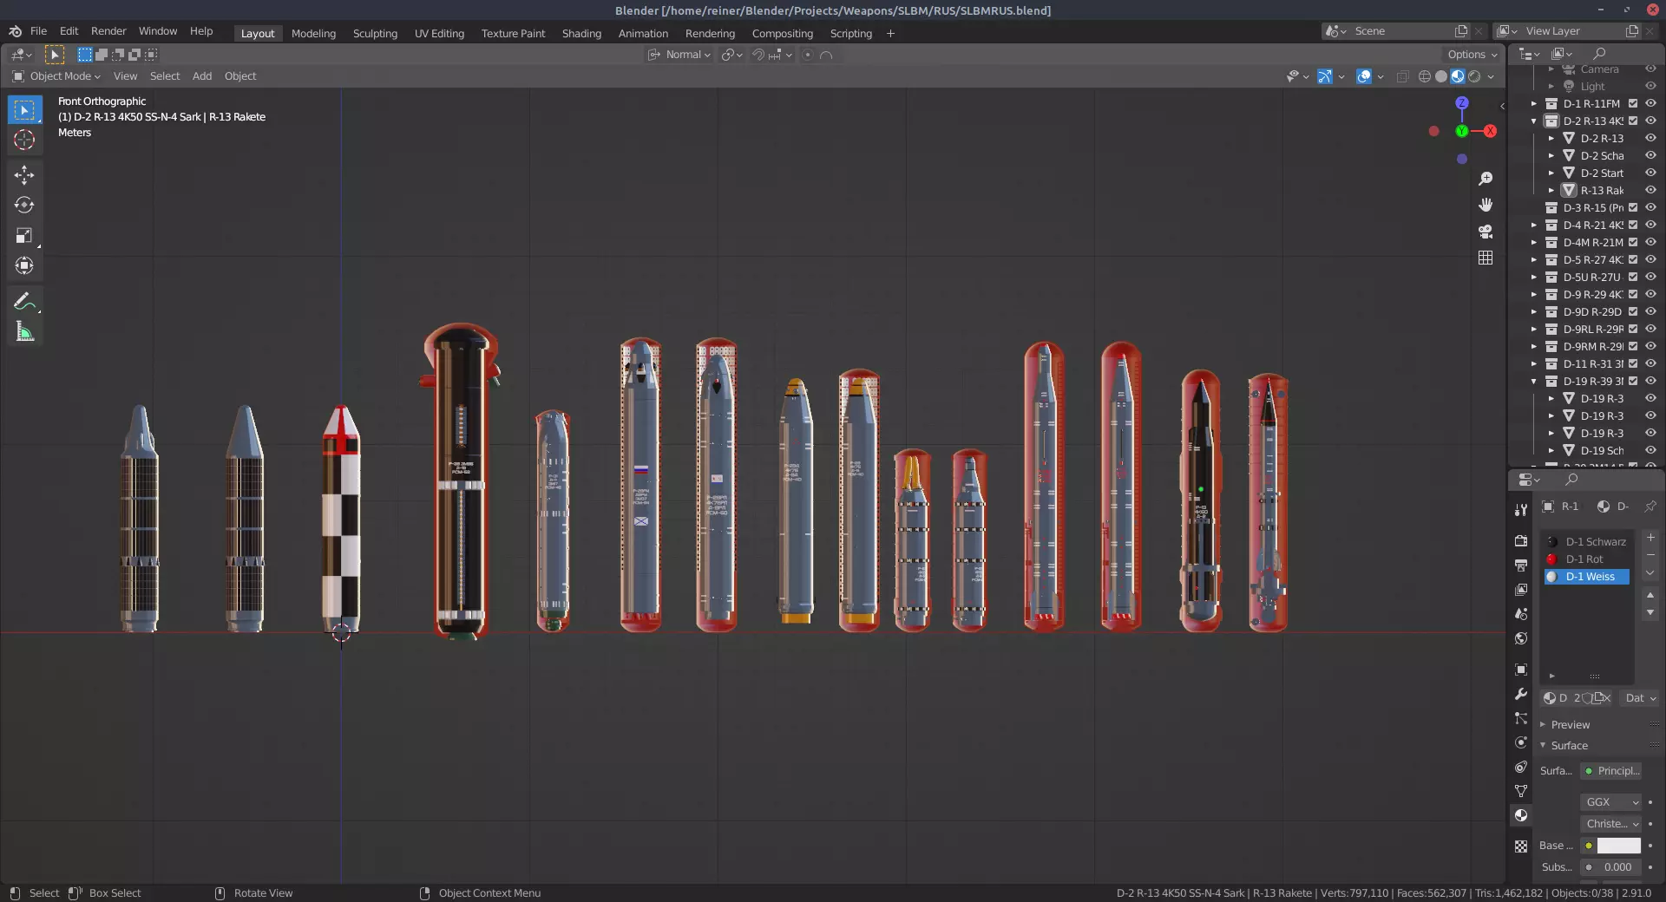Expand the D-1 R-11FM collection
Image resolution: width=1666 pixels, height=902 pixels.
click(1534, 103)
